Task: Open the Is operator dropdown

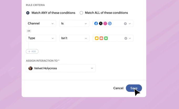Action: (x=74, y=23)
